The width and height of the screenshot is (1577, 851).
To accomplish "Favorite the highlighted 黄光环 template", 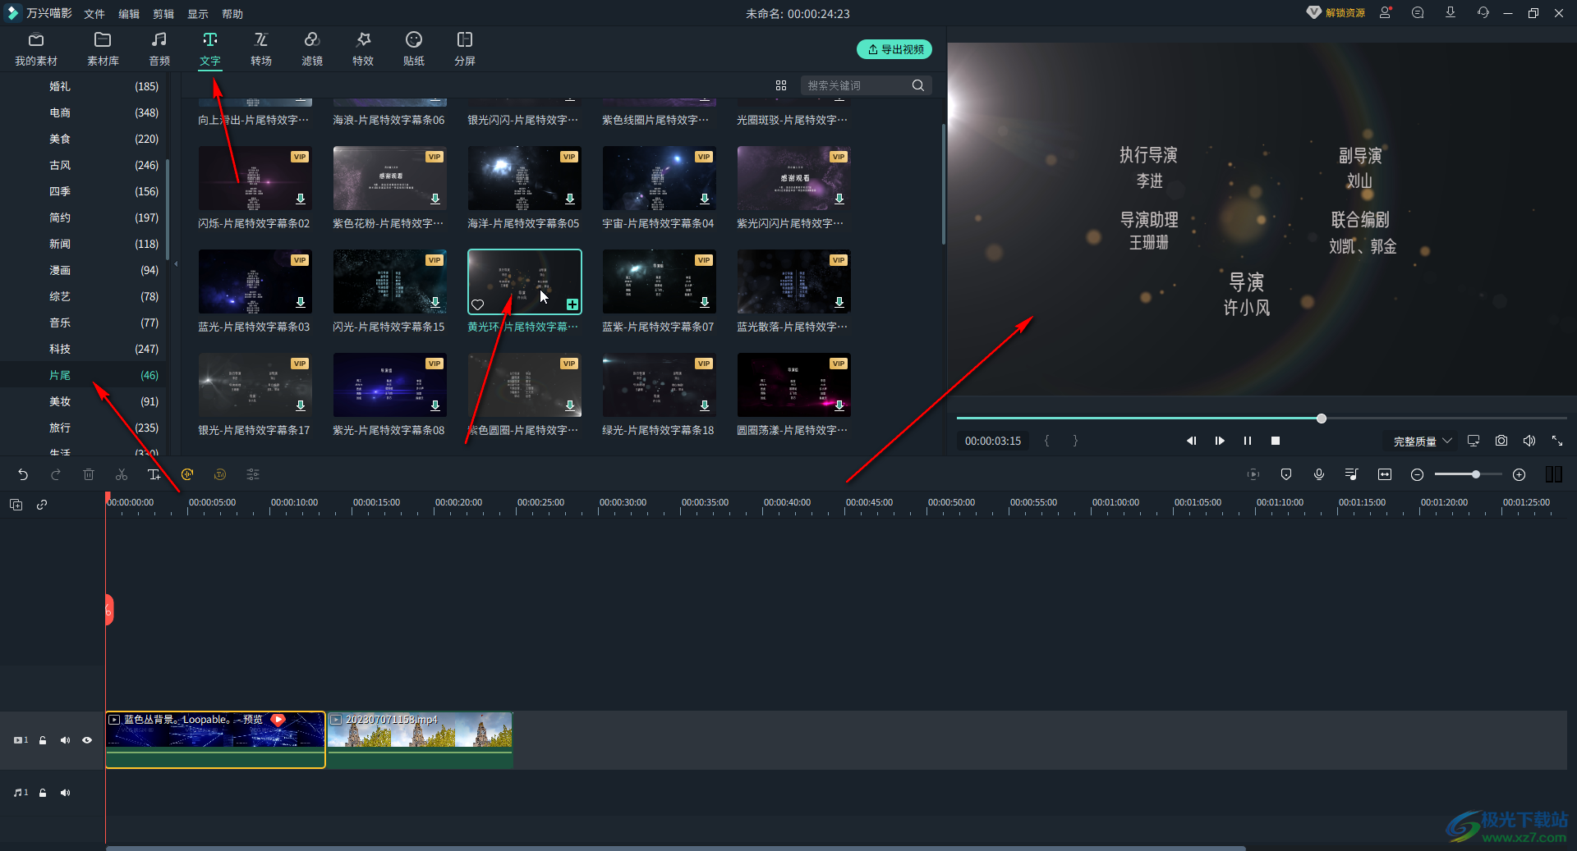I will point(477,304).
